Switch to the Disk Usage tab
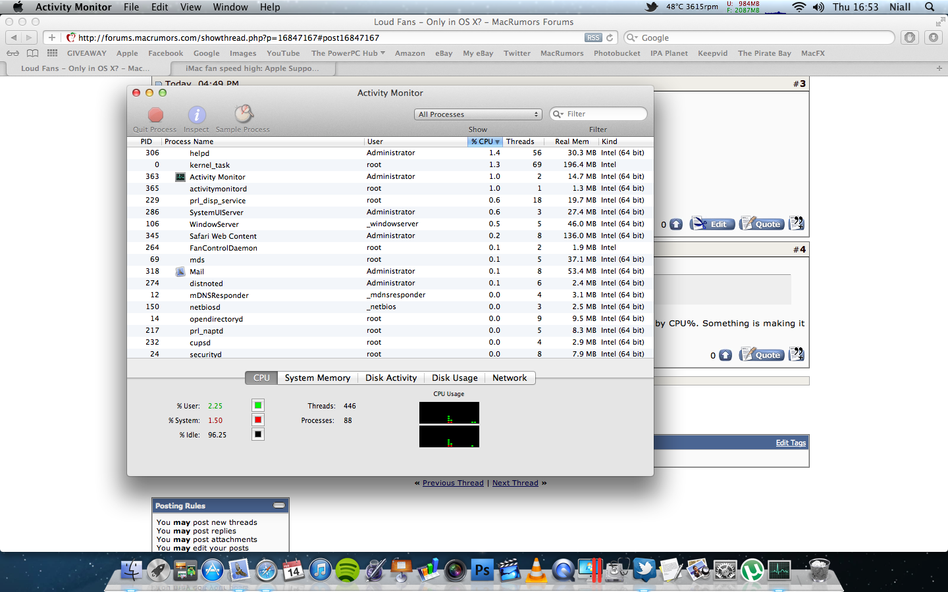This screenshot has width=948, height=592. pyautogui.click(x=455, y=378)
